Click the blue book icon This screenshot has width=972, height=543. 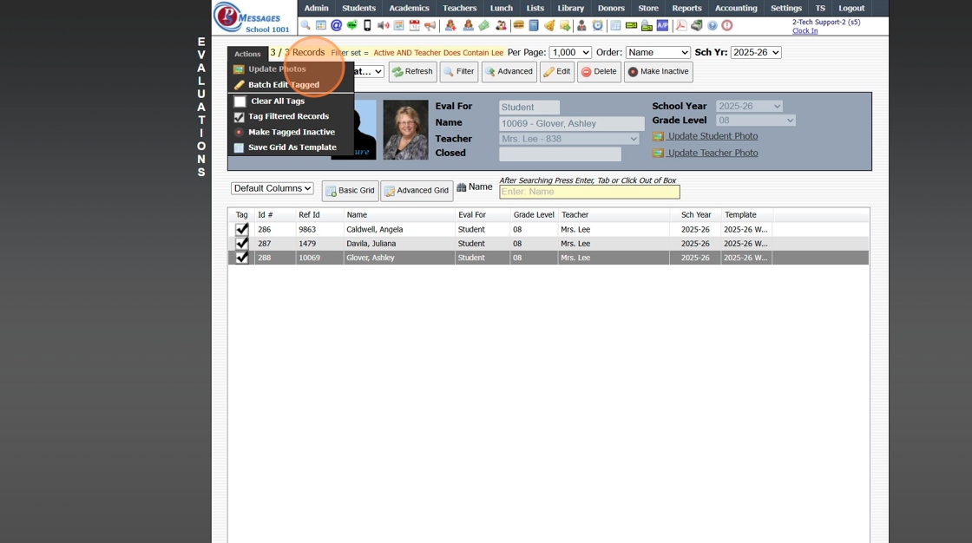click(x=534, y=25)
